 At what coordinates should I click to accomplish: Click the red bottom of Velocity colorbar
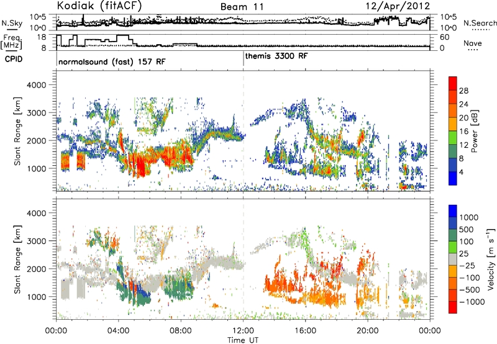(453, 307)
